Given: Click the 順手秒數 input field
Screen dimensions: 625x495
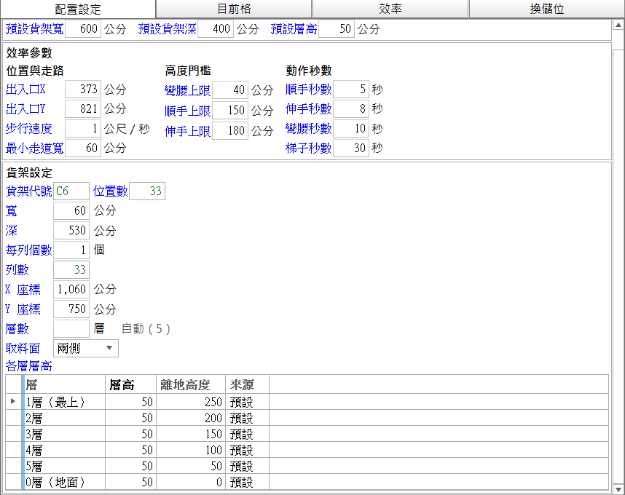Looking at the screenshot, I should (x=351, y=90).
